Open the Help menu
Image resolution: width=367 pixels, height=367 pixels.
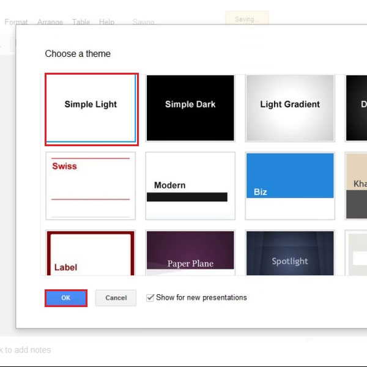click(106, 22)
